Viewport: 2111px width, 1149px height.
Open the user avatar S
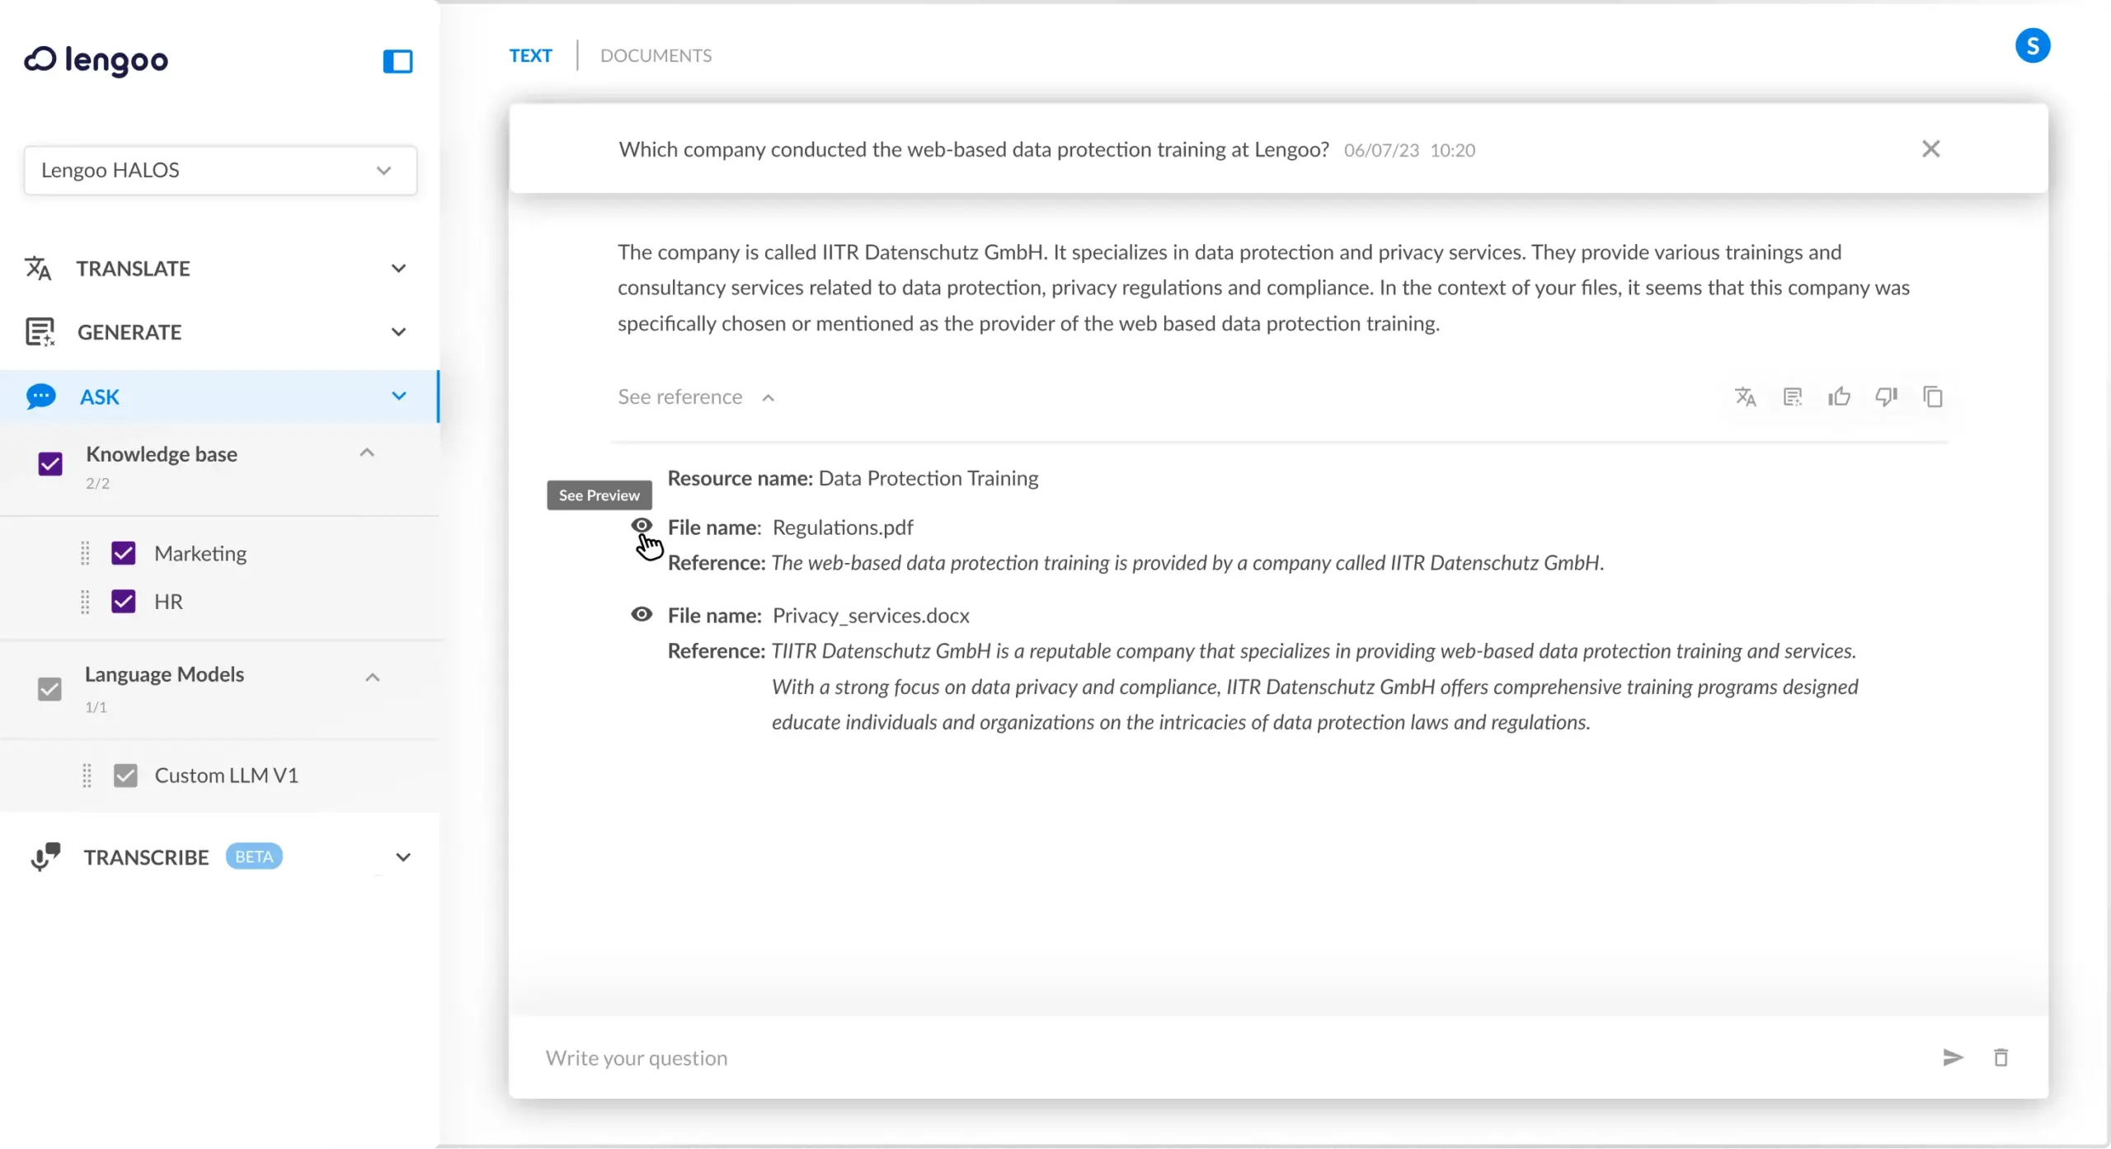[x=2032, y=45]
